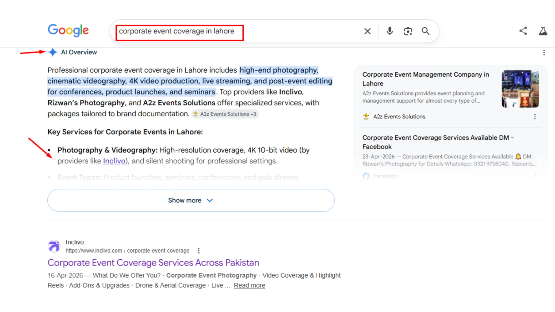This screenshot has width=555, height=312.
Task: Click the A2z Events Solutions source favicon
Action: tap(366, 116)
